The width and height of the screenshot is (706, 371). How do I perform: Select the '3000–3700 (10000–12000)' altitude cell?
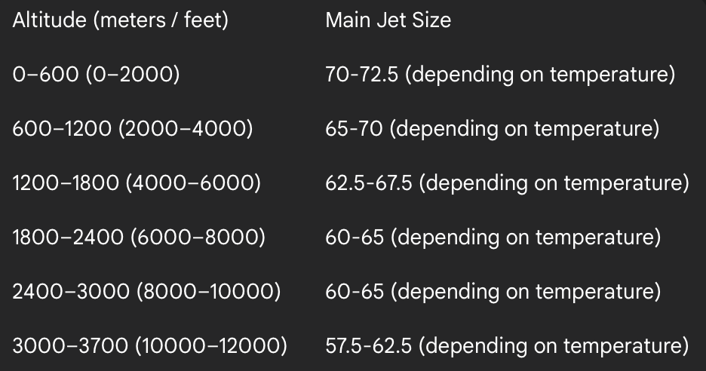click(x=149, y=346)
